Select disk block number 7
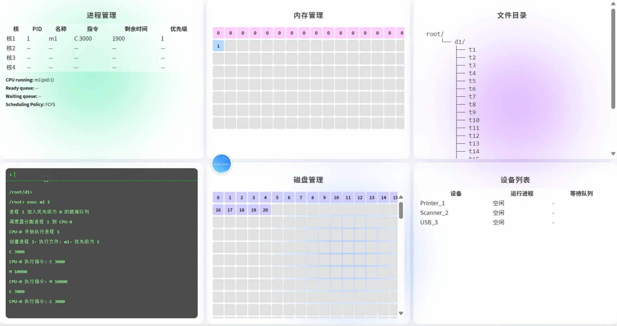The height and width of the screenshot is (326, 617). coord(300,198)
